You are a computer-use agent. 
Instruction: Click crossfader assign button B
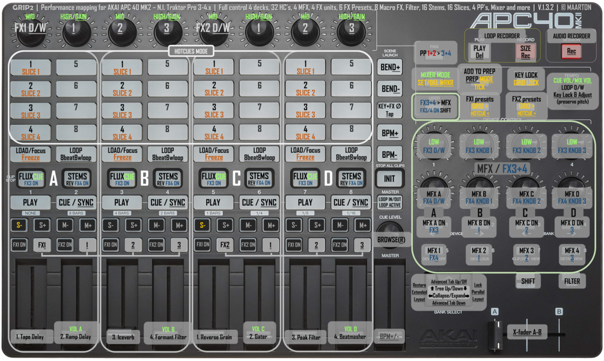(559, 311)
